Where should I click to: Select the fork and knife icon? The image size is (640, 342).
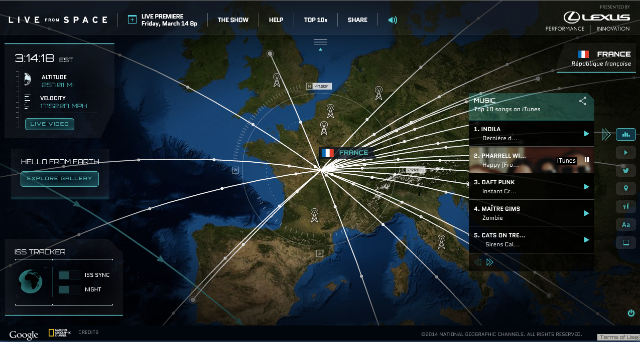(x=625, y=206)
